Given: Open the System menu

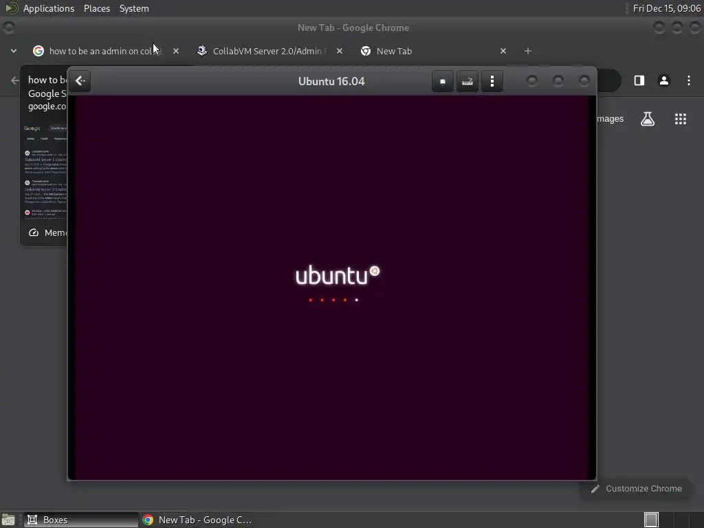Looking at the screenshot, I should click(x=134, y=8).
